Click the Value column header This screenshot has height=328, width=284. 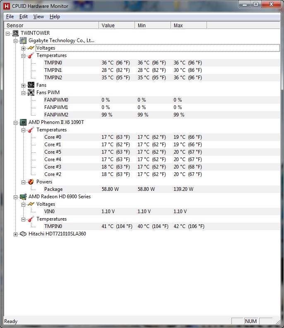point(117,25)
